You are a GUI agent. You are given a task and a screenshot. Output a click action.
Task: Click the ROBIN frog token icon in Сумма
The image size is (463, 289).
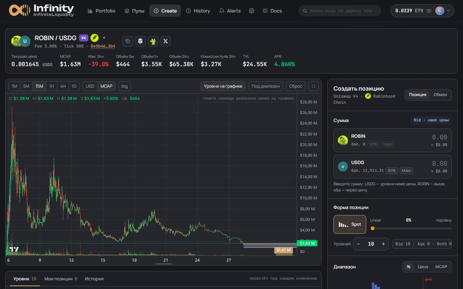(x=343, y=140)
